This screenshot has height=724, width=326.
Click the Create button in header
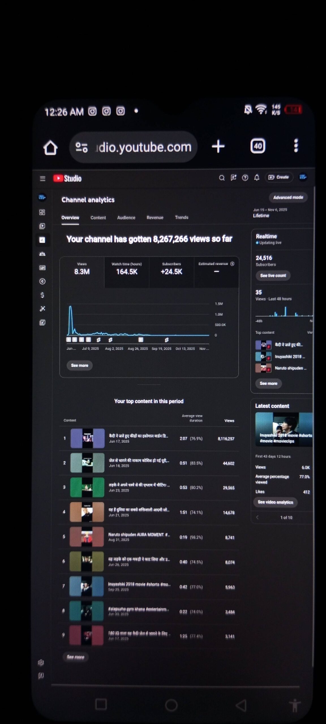point(278,177)
